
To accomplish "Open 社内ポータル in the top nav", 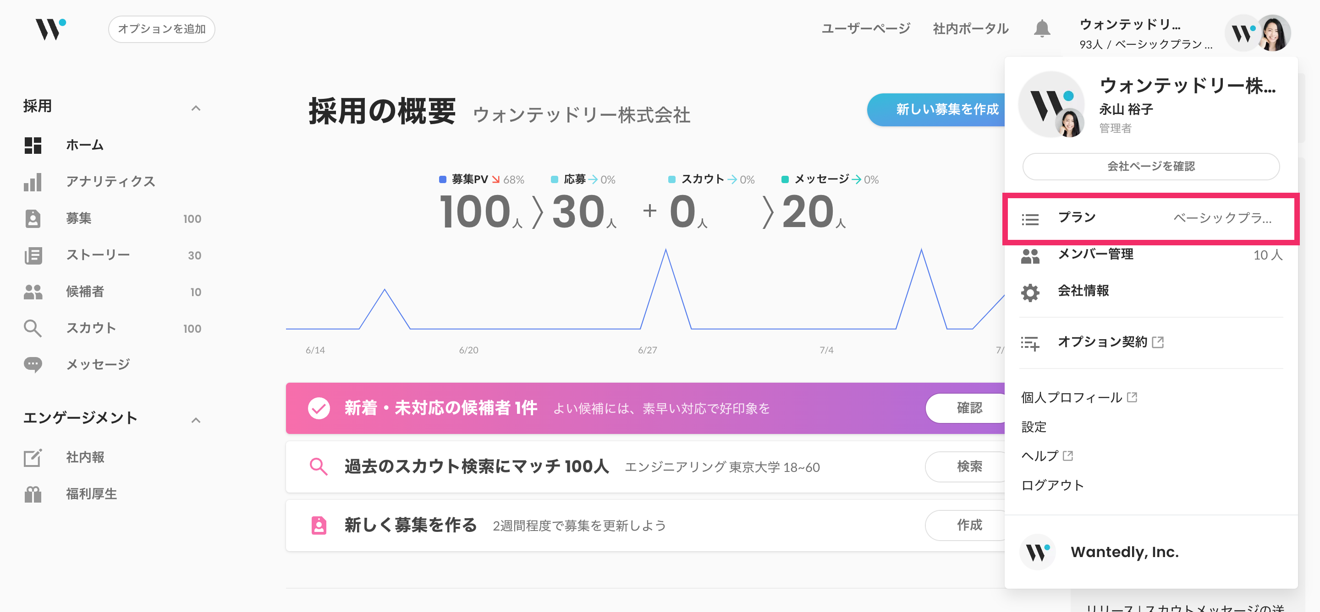I will click(971, 29).
